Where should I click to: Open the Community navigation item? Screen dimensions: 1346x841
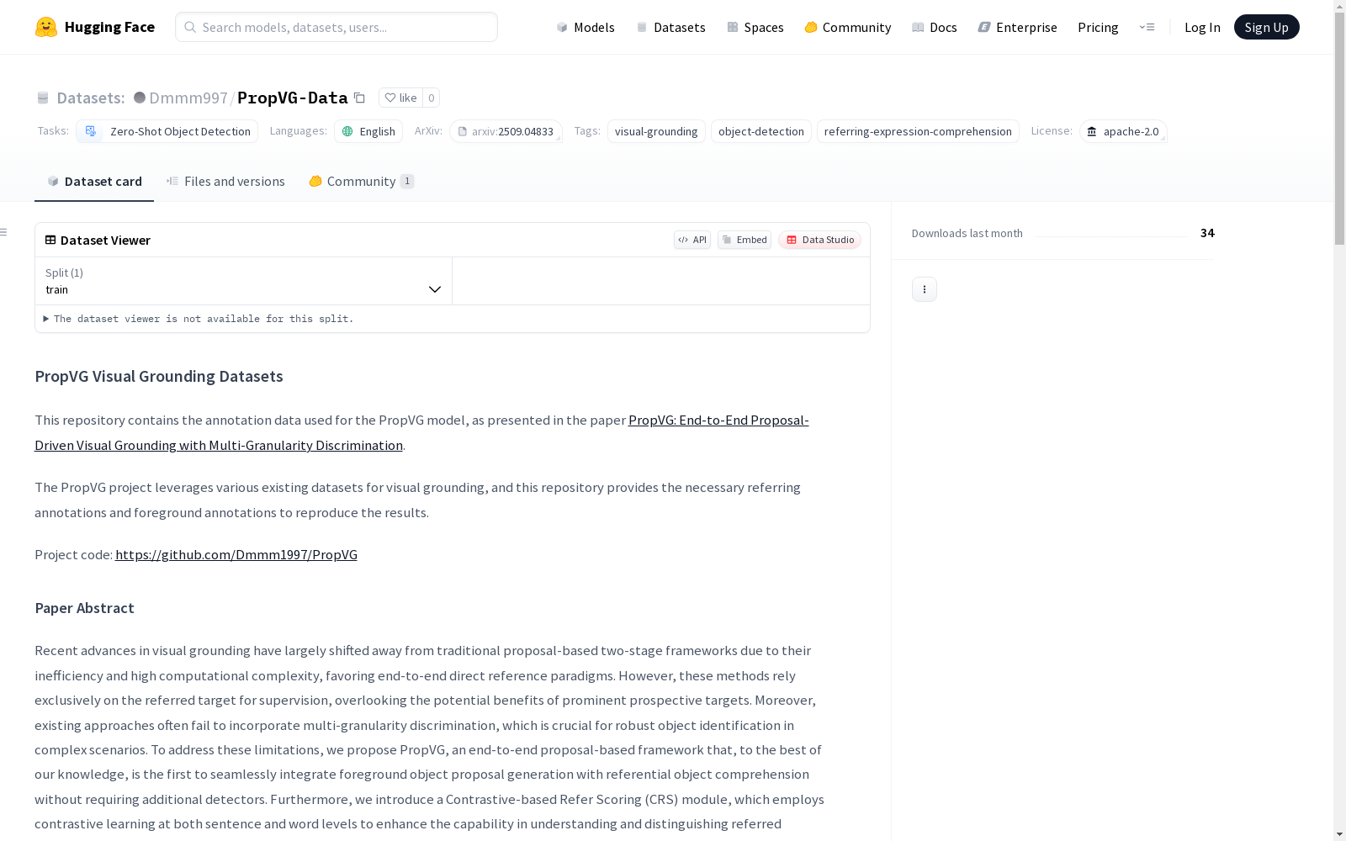tap(848, 27)
